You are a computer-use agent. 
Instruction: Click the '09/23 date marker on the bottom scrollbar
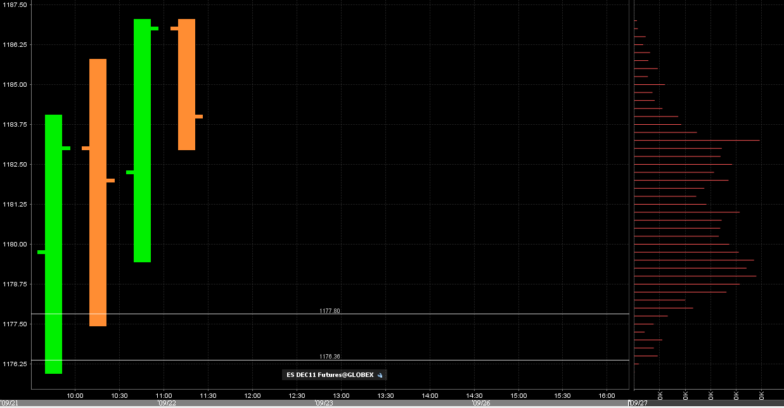coord(323,403)
